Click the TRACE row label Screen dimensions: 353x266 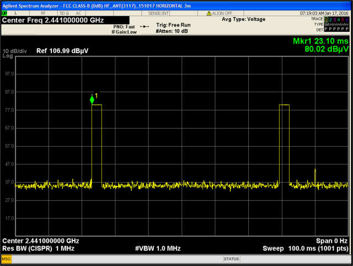pyautogui.click(x=317, y=19)
